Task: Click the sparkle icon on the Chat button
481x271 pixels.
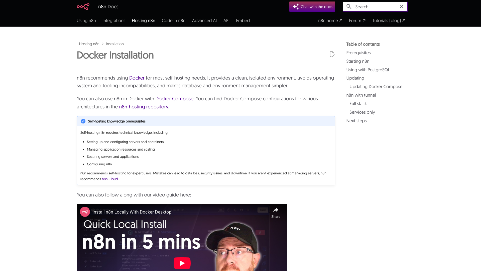Action: (x=296, y=7)
